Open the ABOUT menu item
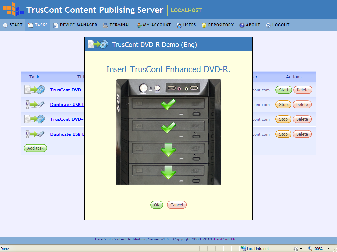The width and height of the screenshot is (337, 252). (x=250, y=25)
